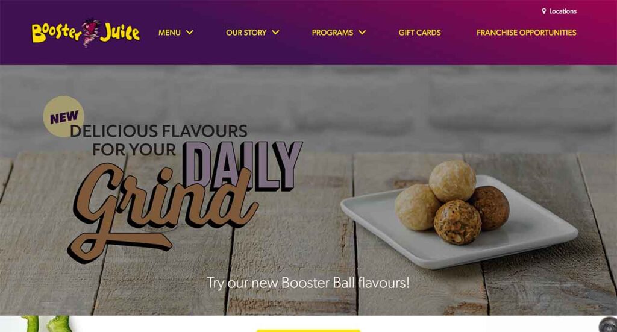This screenshot has width=617, height=332.
Task: Select the PROGRAMS navigation item
Action: pyautogui.click(x=333, y=33)
